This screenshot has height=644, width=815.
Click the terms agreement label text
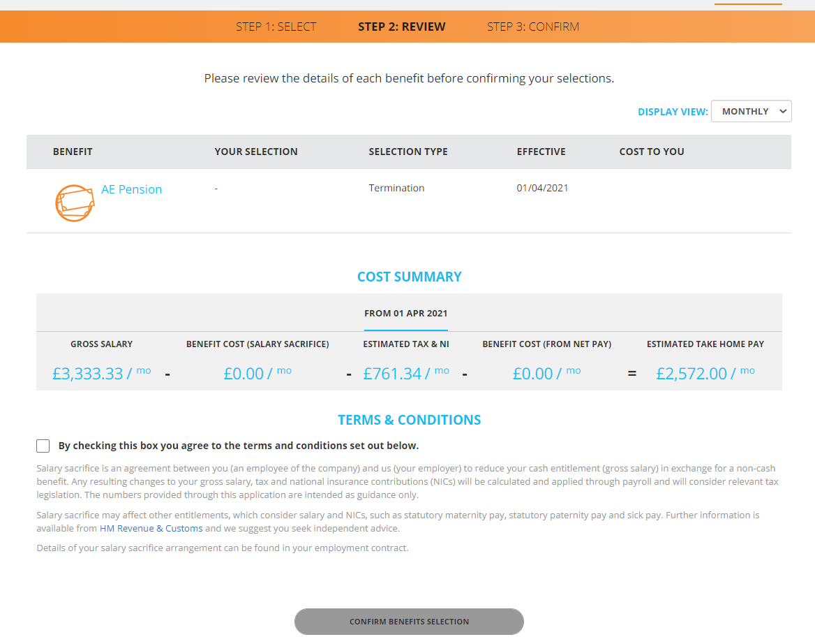tap(239, 446)
